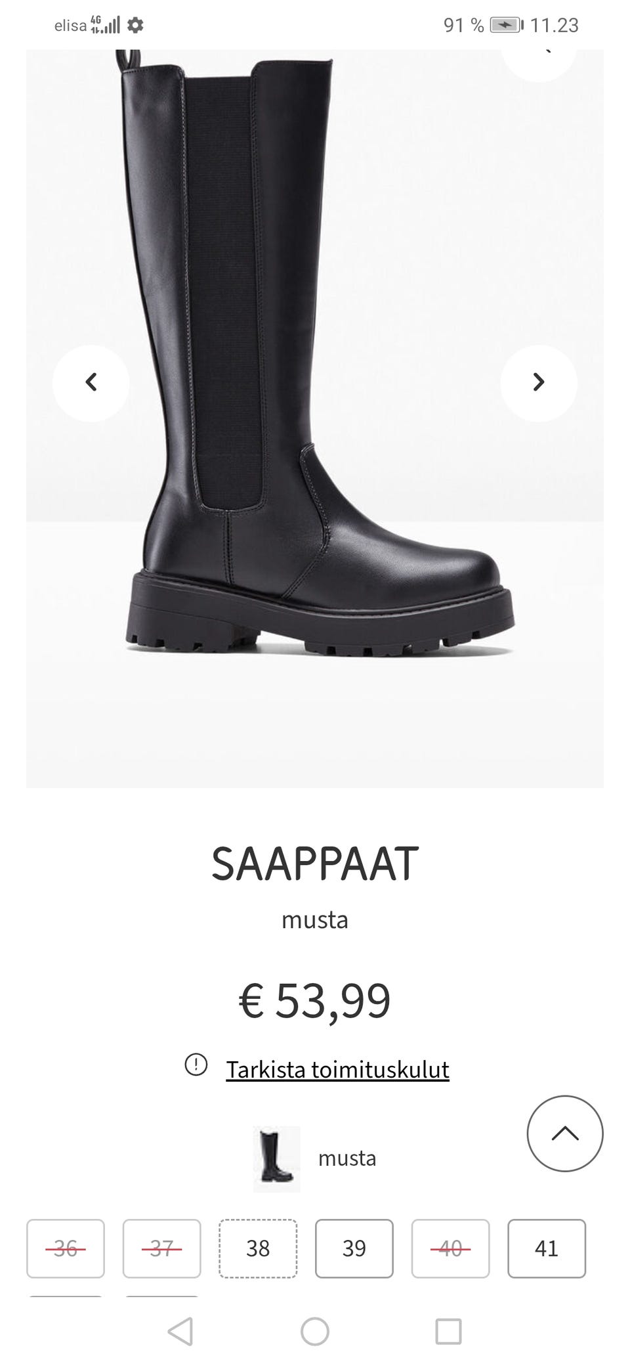Viewport: 630px width, 1366px height.
Task: Show the next product image
Action: tap(539, 382)
